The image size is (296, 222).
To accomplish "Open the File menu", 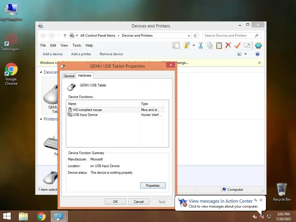I will pyautogui.click(x=43, y=45).
